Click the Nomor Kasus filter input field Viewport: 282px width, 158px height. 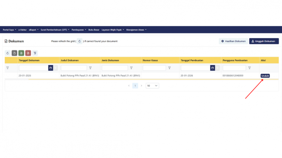(x=154, y=68)
